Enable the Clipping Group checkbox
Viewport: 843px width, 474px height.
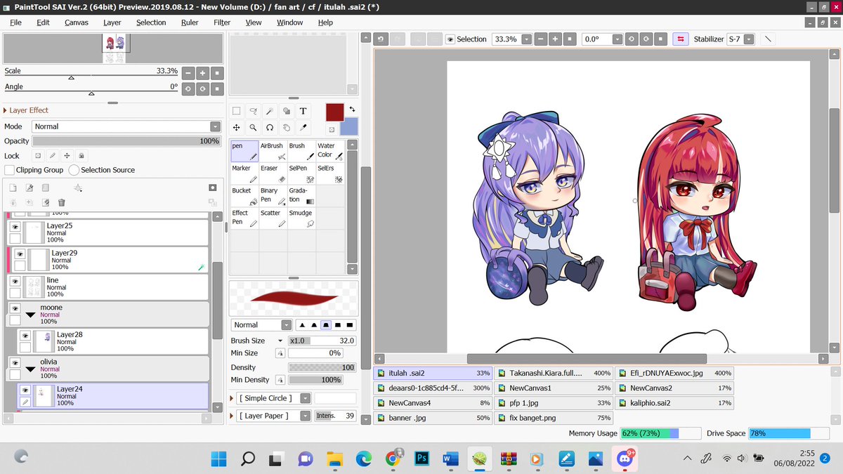[10, 170]
